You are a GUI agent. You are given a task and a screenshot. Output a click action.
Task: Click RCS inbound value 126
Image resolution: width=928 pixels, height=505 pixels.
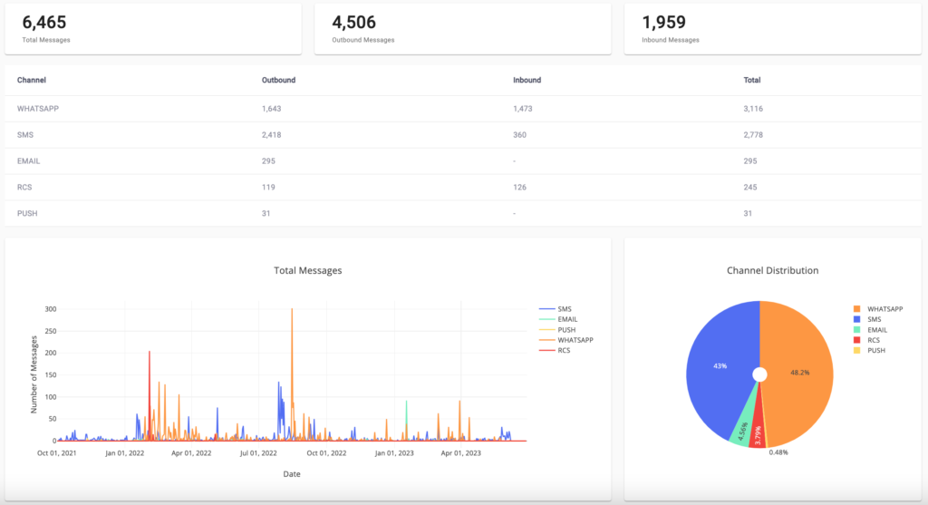[519, 187]
